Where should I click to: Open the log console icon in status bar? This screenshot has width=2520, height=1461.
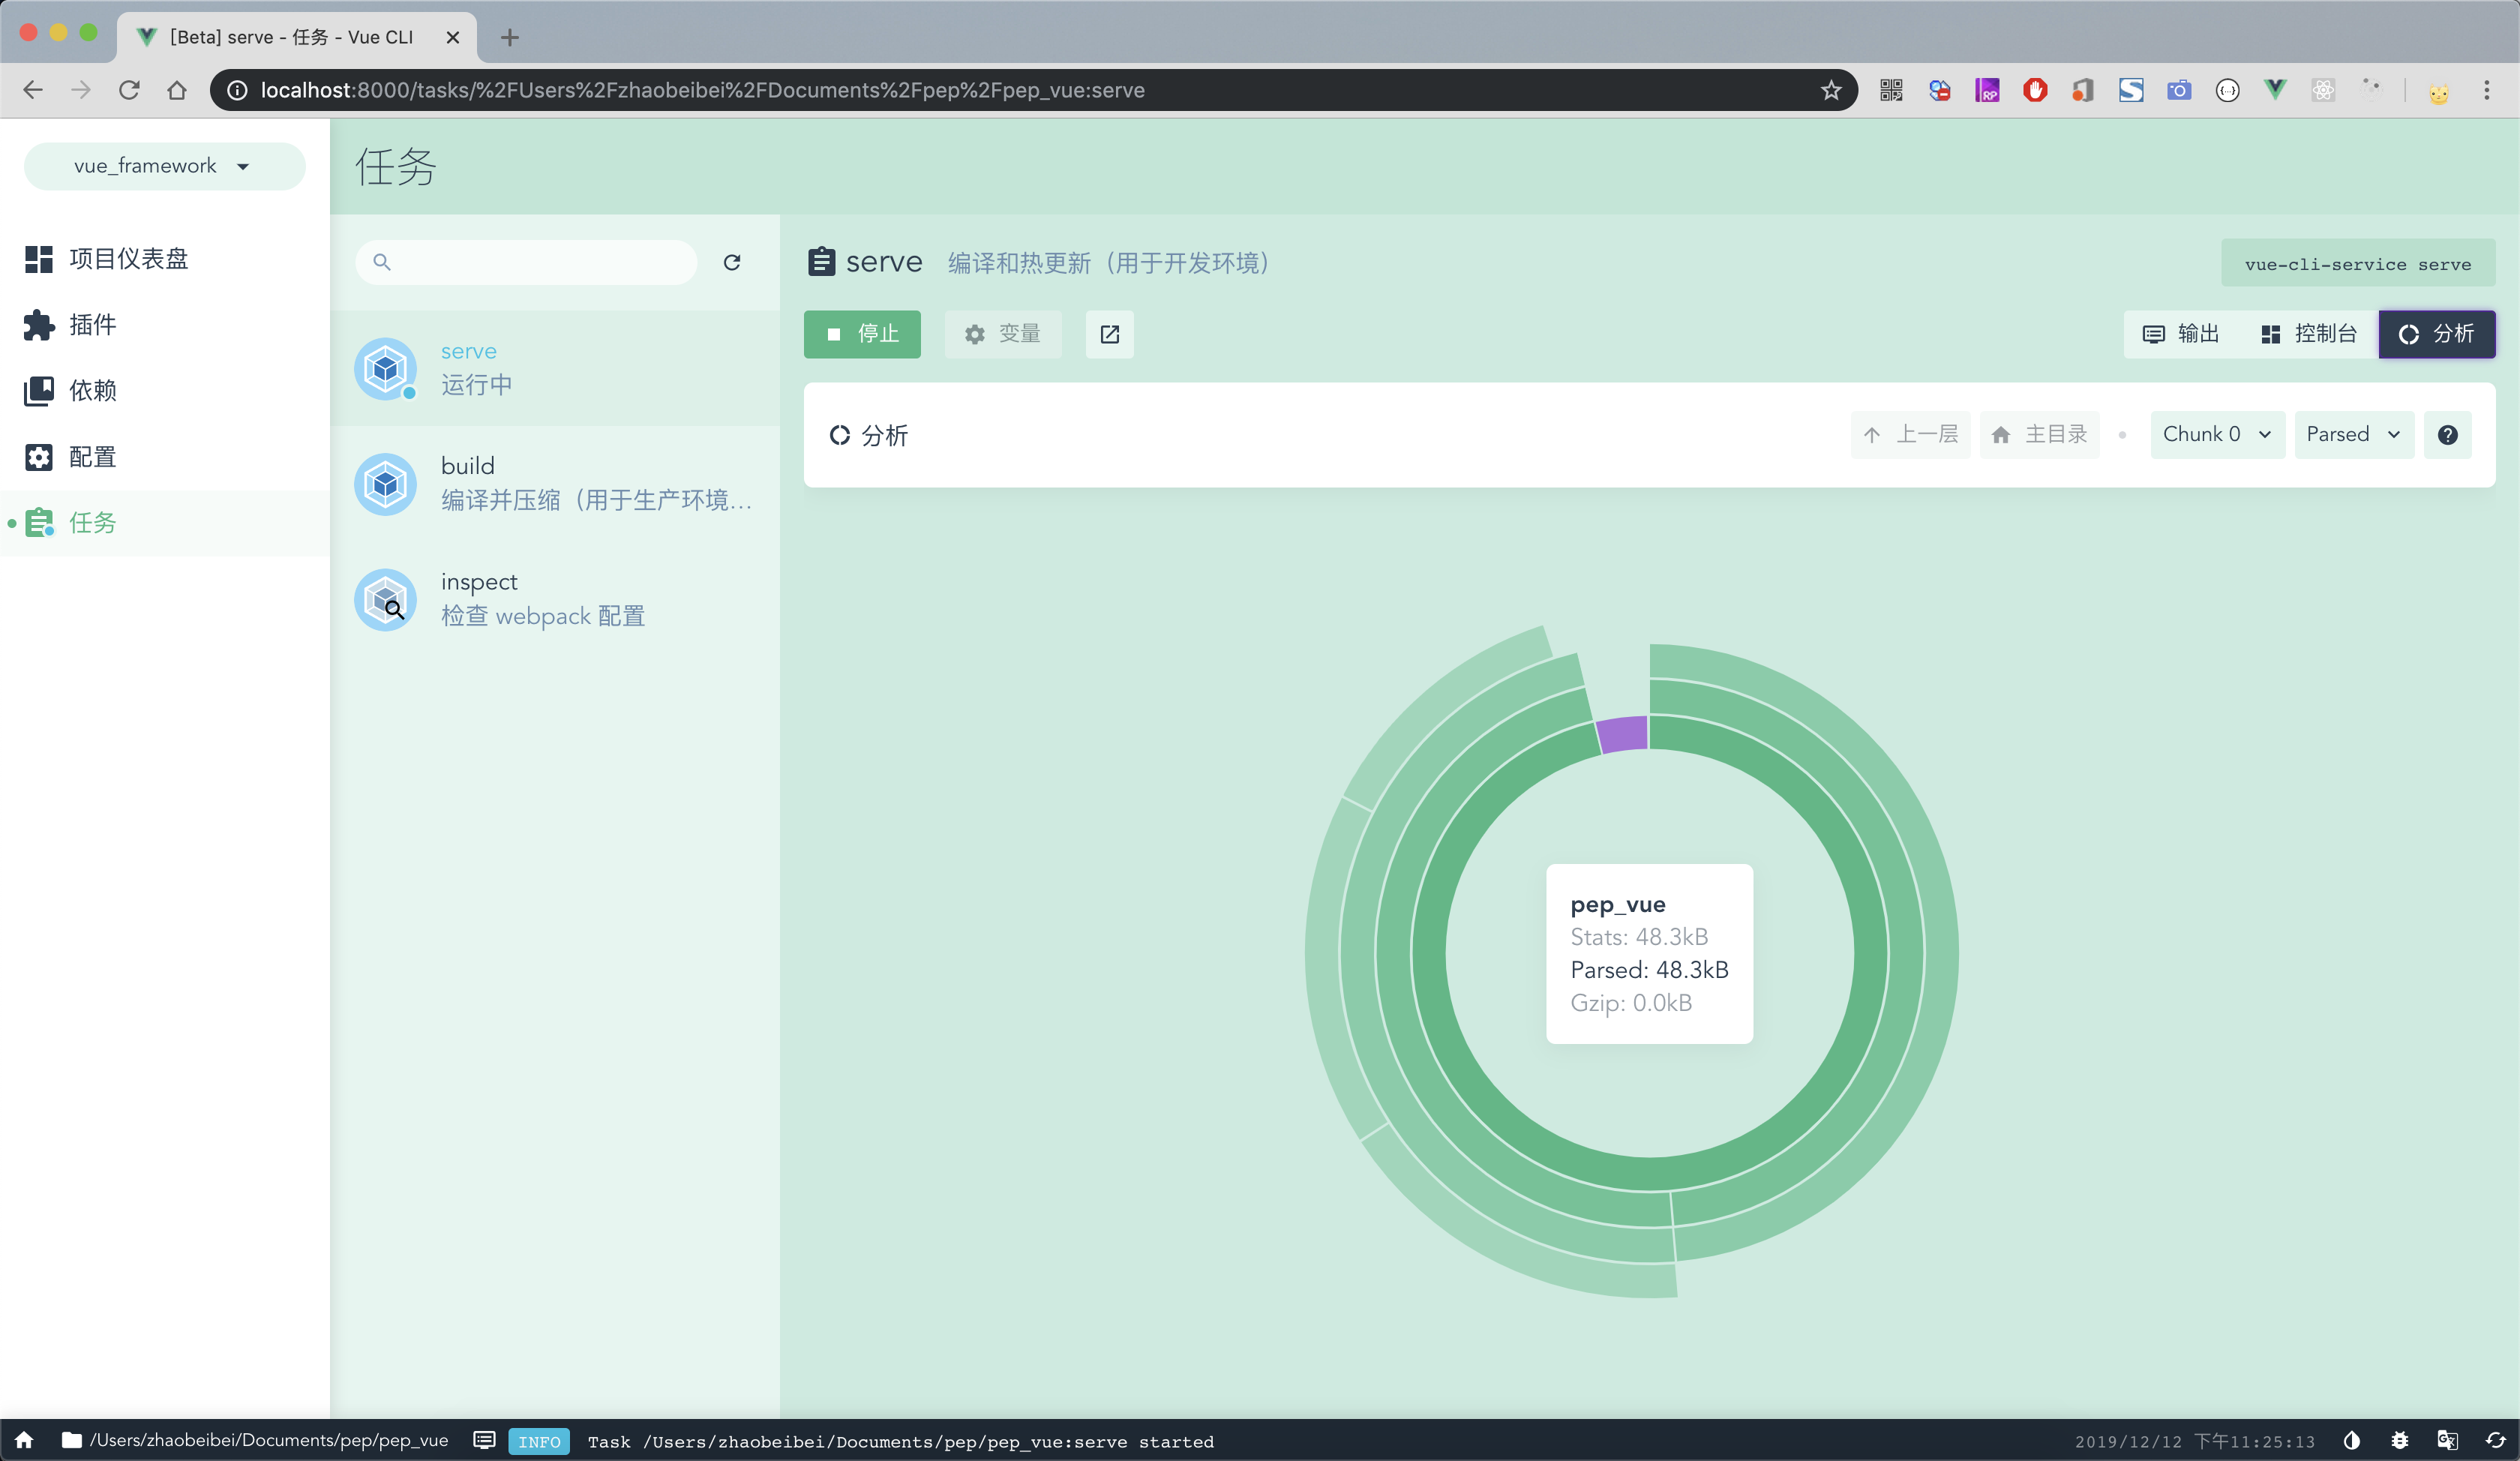485,1440
